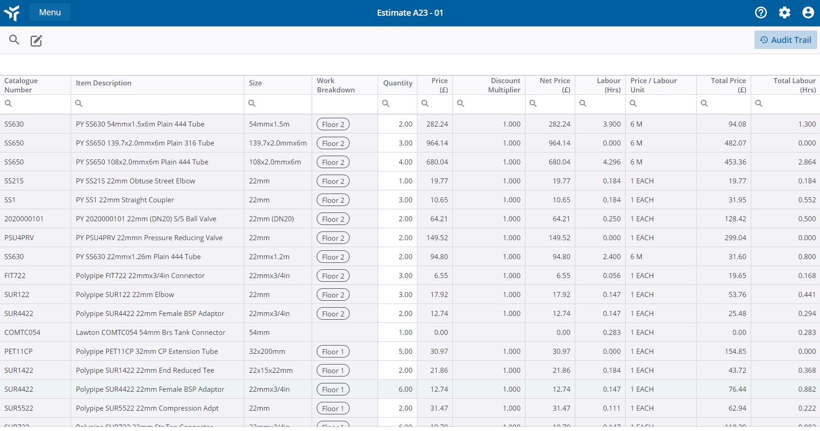The width and height of the screenshot is (820, 431).
Task: Click the Size column search icon
Action: 252,103
